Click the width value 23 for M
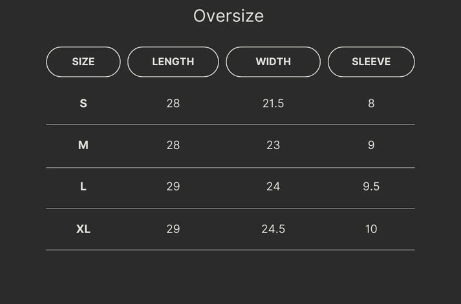Screen dimensions: 461x304 click(x=273, y=145)
